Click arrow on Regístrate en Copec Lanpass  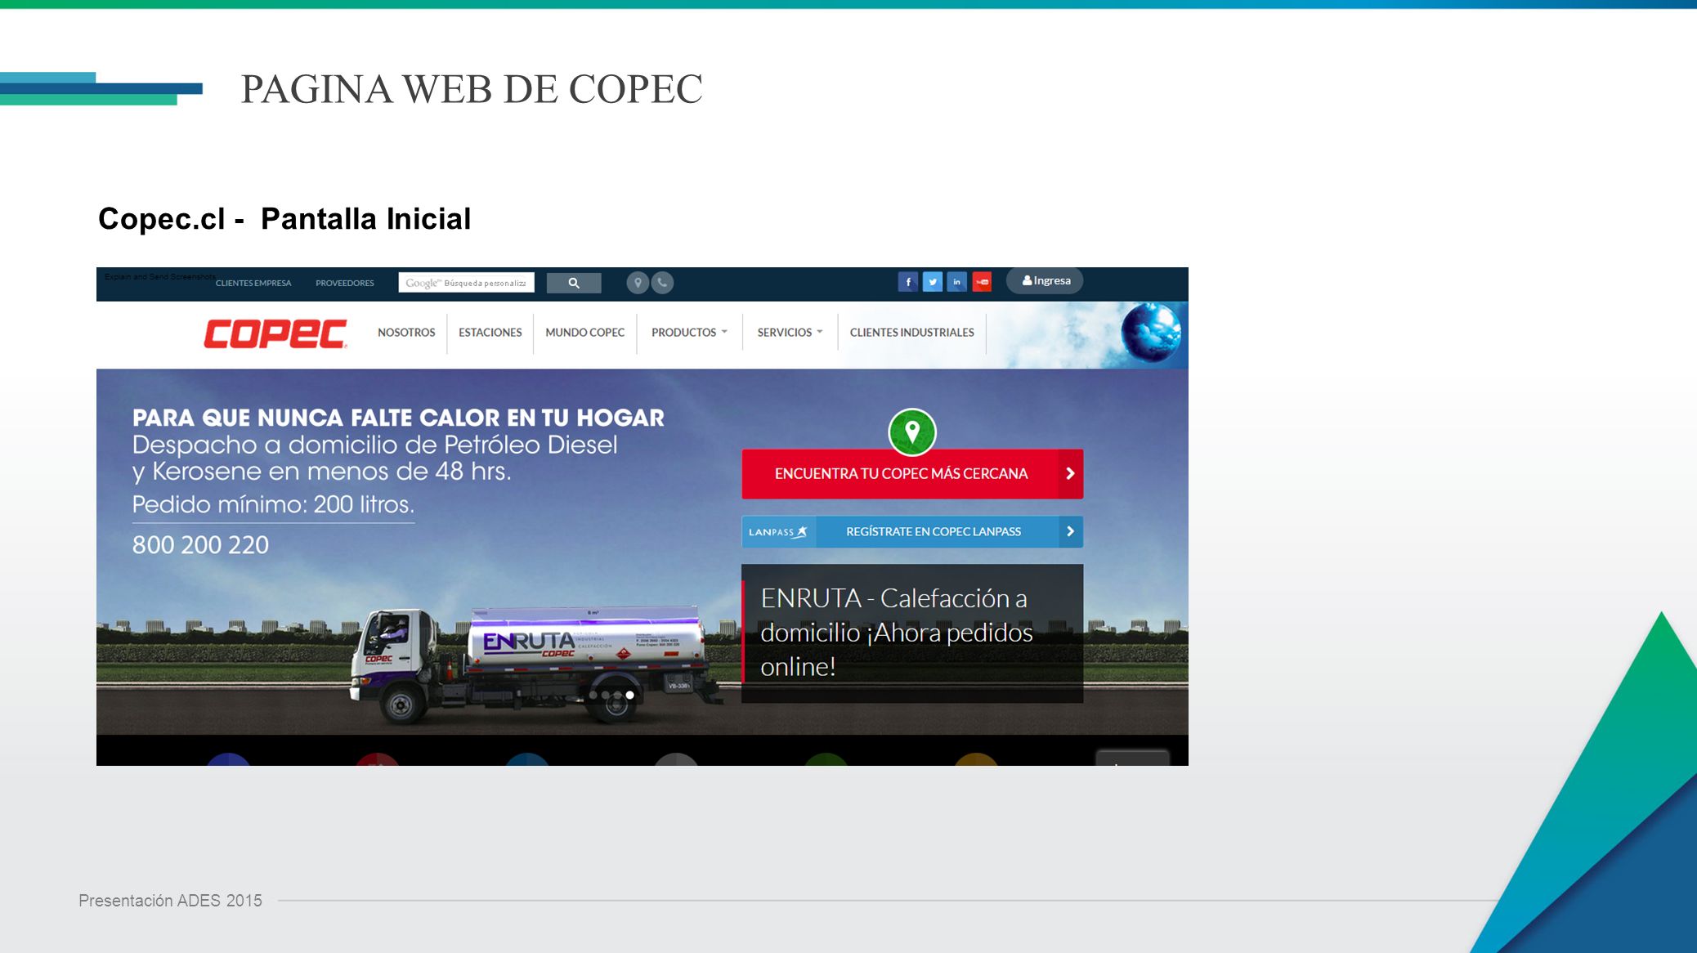[x=1070, y=532]
